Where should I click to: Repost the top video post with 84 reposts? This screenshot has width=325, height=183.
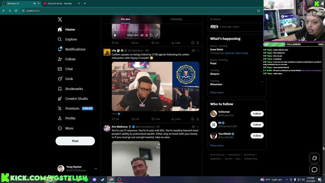135,43
